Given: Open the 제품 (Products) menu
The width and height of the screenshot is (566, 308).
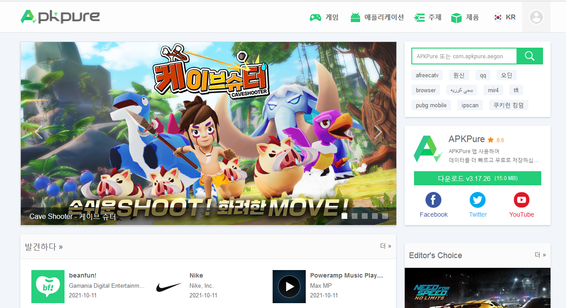Looking at the screenshot, I should 465,17.
